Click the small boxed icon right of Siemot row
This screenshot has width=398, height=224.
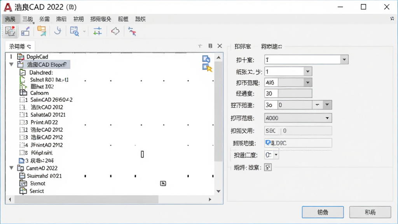click(163, 184)
